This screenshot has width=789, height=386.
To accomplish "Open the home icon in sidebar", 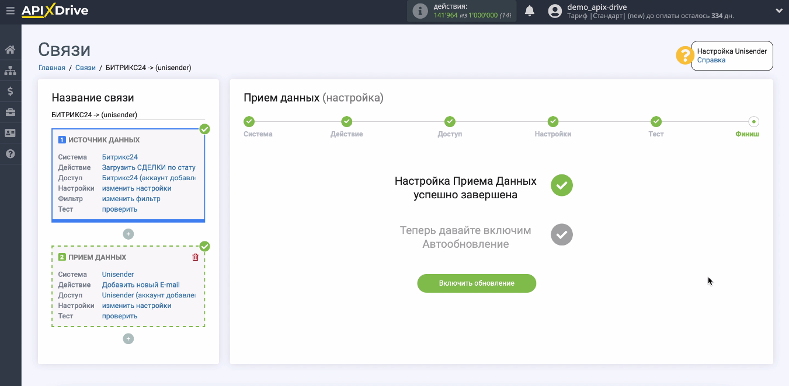I will [10, 50].
